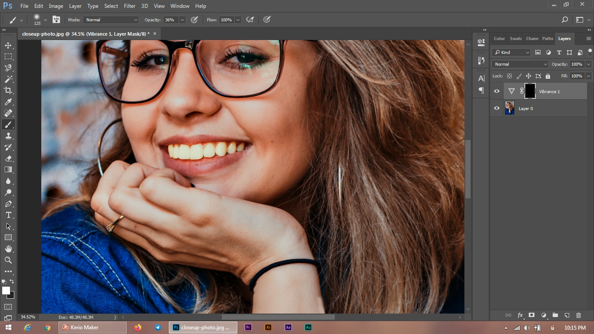Open Kerio Maker from the taskbar
Screen dimensions: 594x334
pyautogui.click(x=93, y=327)
